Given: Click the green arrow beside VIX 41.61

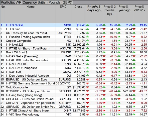Looking at the screenshot, I should 104,114.
